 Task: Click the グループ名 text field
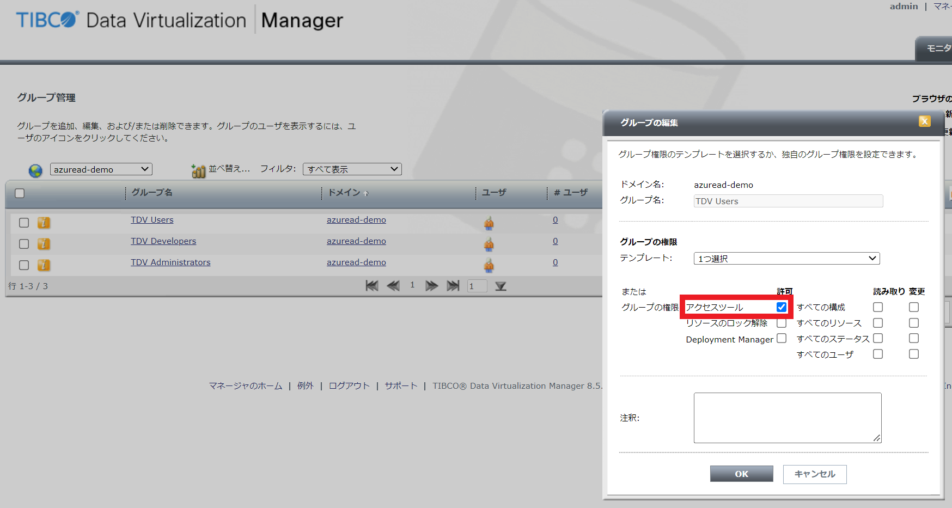coord(788,201)
